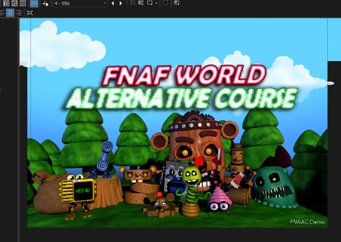Click the highlighted Event editor icon

tap(34, 3)
